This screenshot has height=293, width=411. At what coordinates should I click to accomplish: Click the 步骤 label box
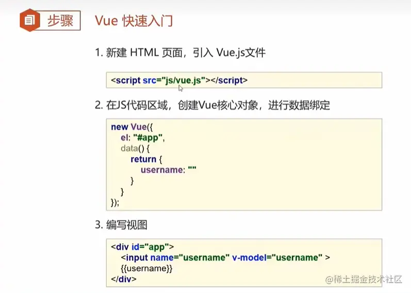pos(60,21)
